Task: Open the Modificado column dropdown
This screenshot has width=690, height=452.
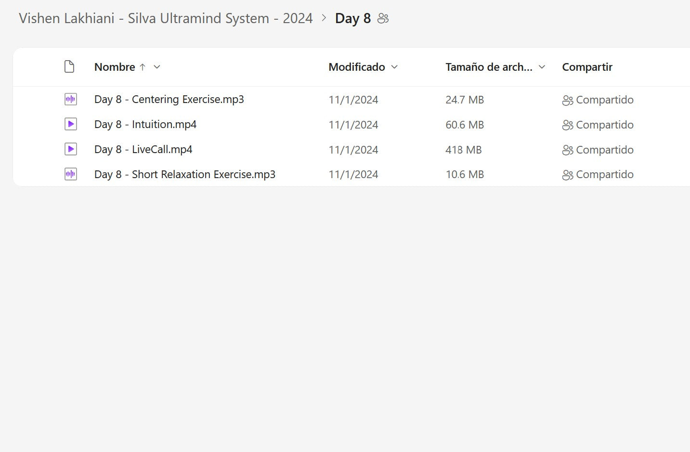Action: click(x=394, y=67)
